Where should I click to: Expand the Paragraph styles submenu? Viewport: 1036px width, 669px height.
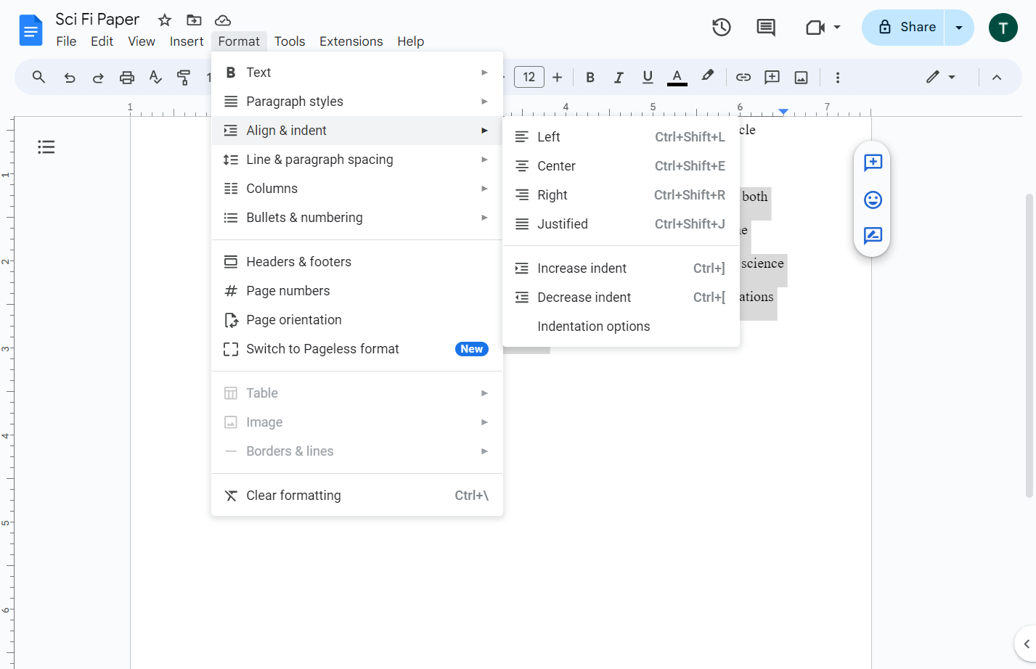pos(356,102)
